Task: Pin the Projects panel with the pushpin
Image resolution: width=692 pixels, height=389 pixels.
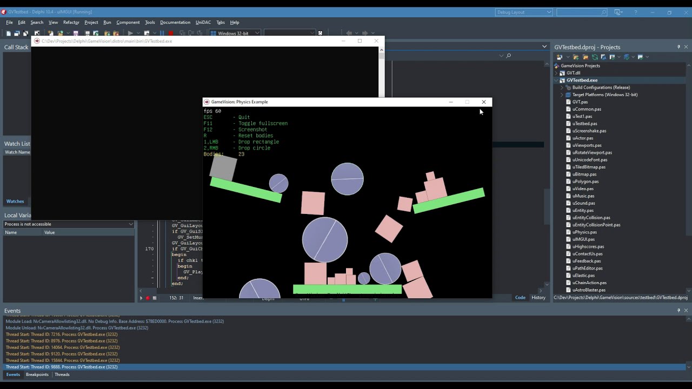Action: (x=678, y=47)
